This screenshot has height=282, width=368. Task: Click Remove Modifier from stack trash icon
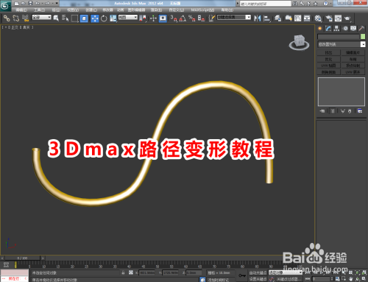tap(350, 111)
